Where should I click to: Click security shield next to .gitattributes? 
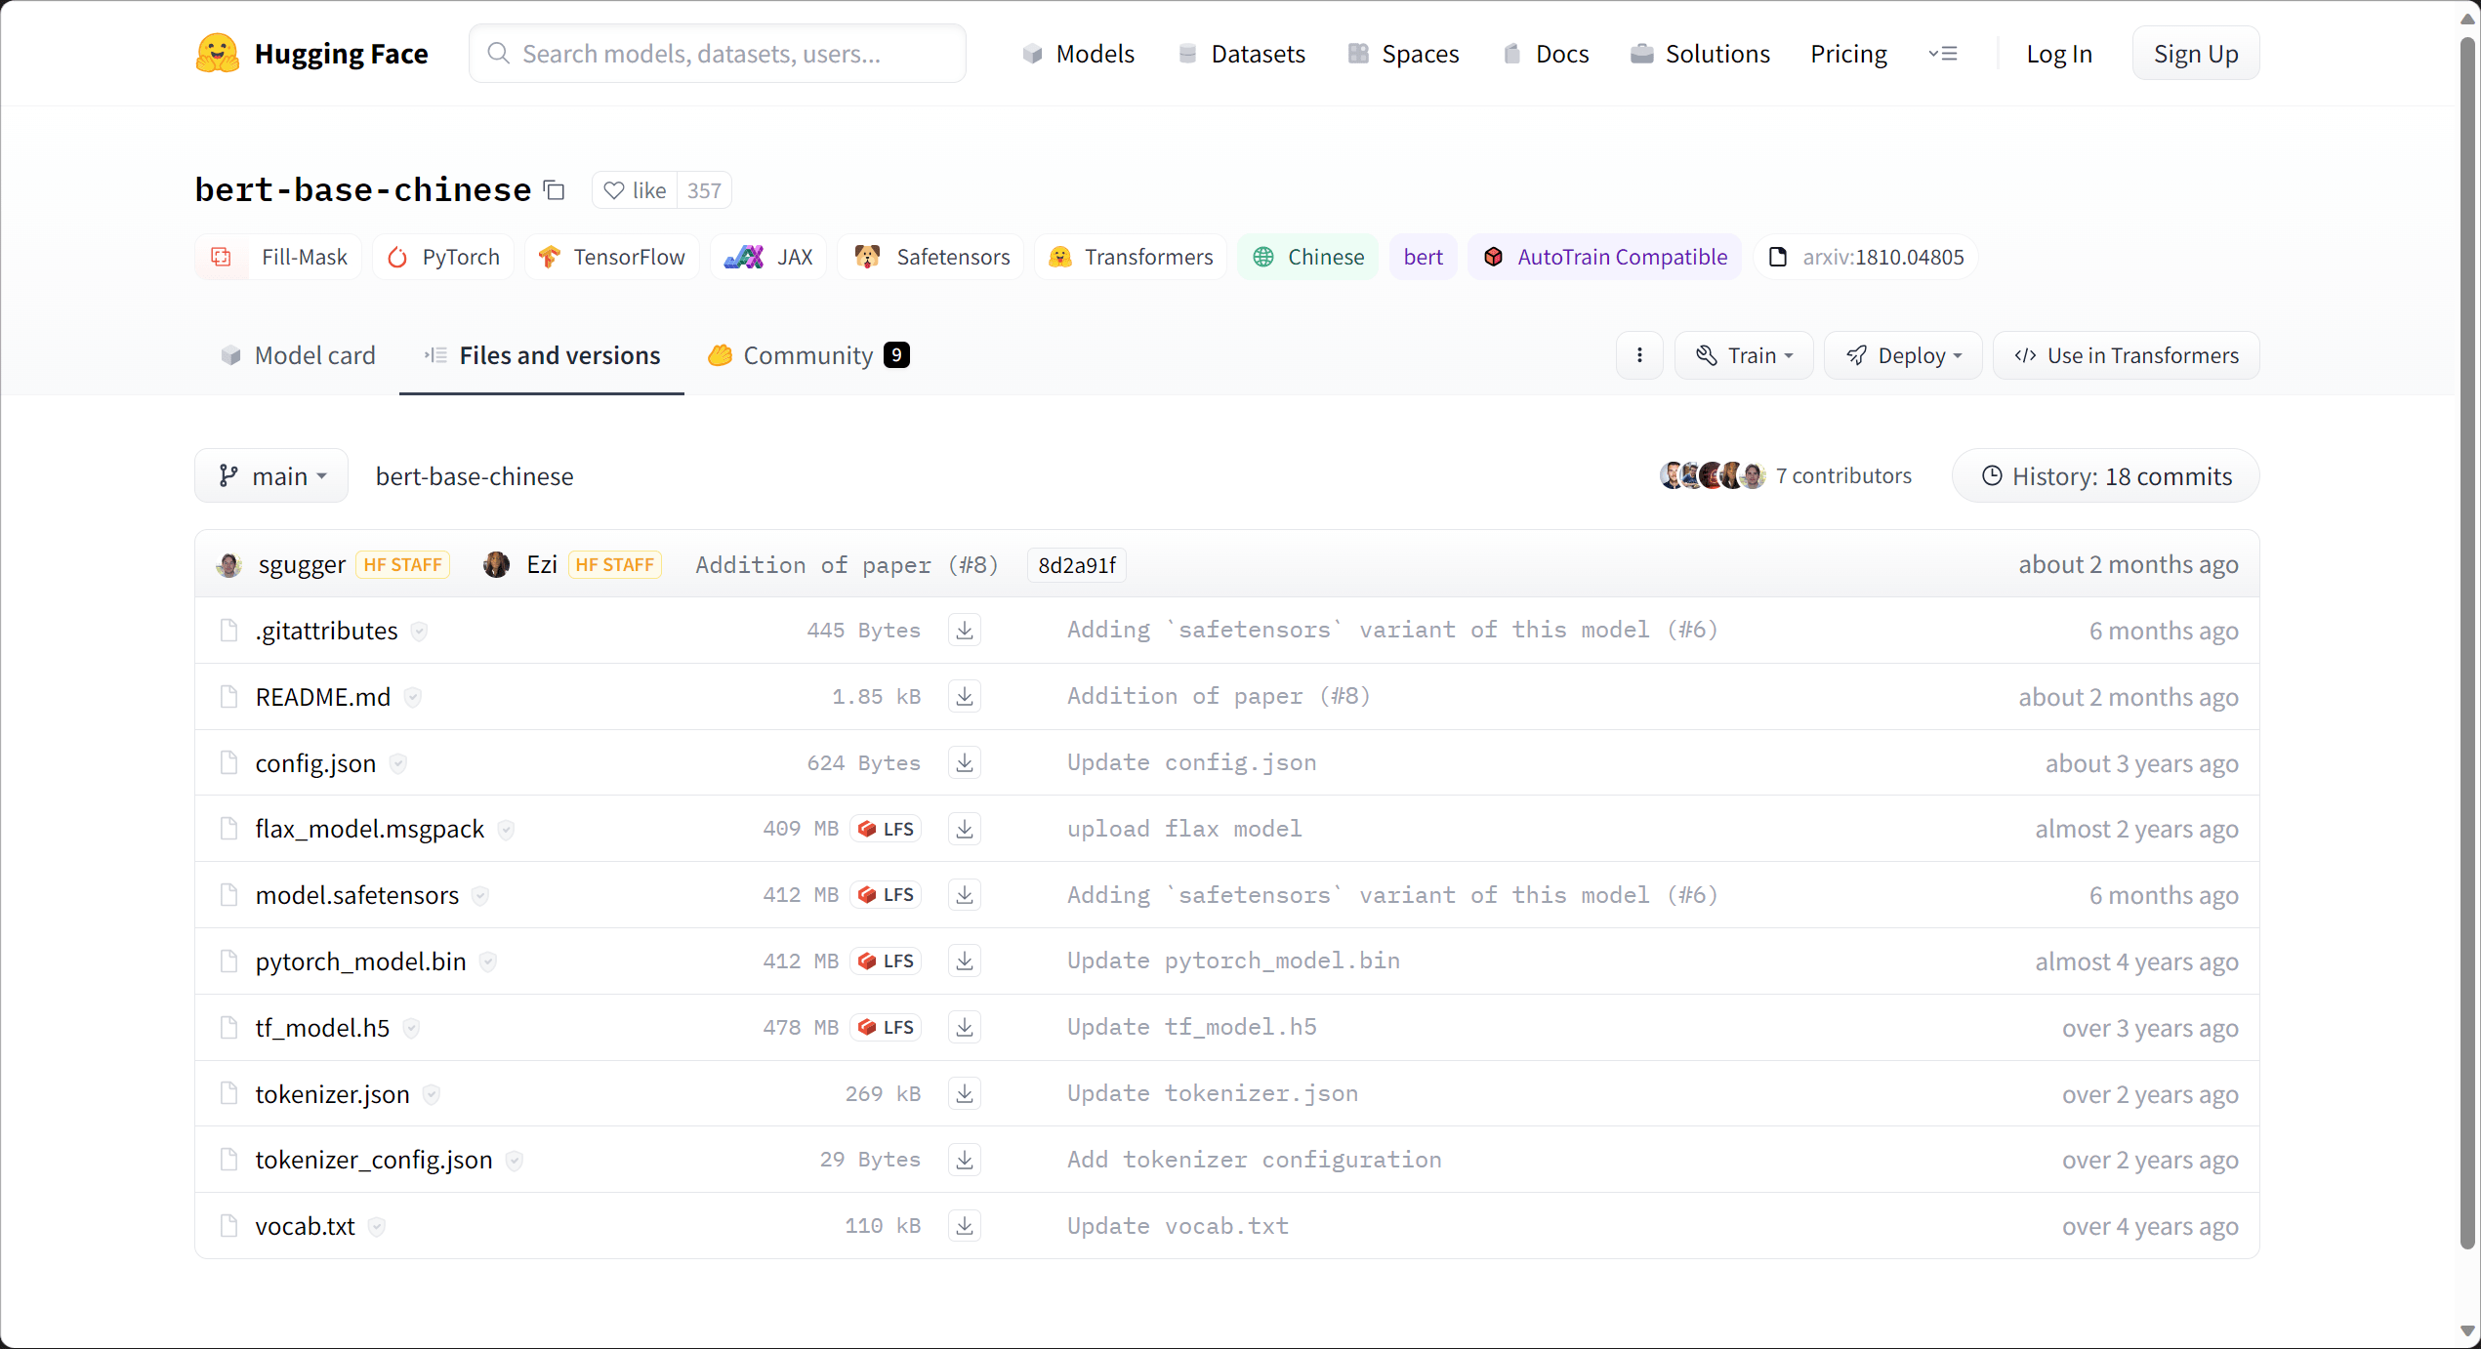click(419, 632)
